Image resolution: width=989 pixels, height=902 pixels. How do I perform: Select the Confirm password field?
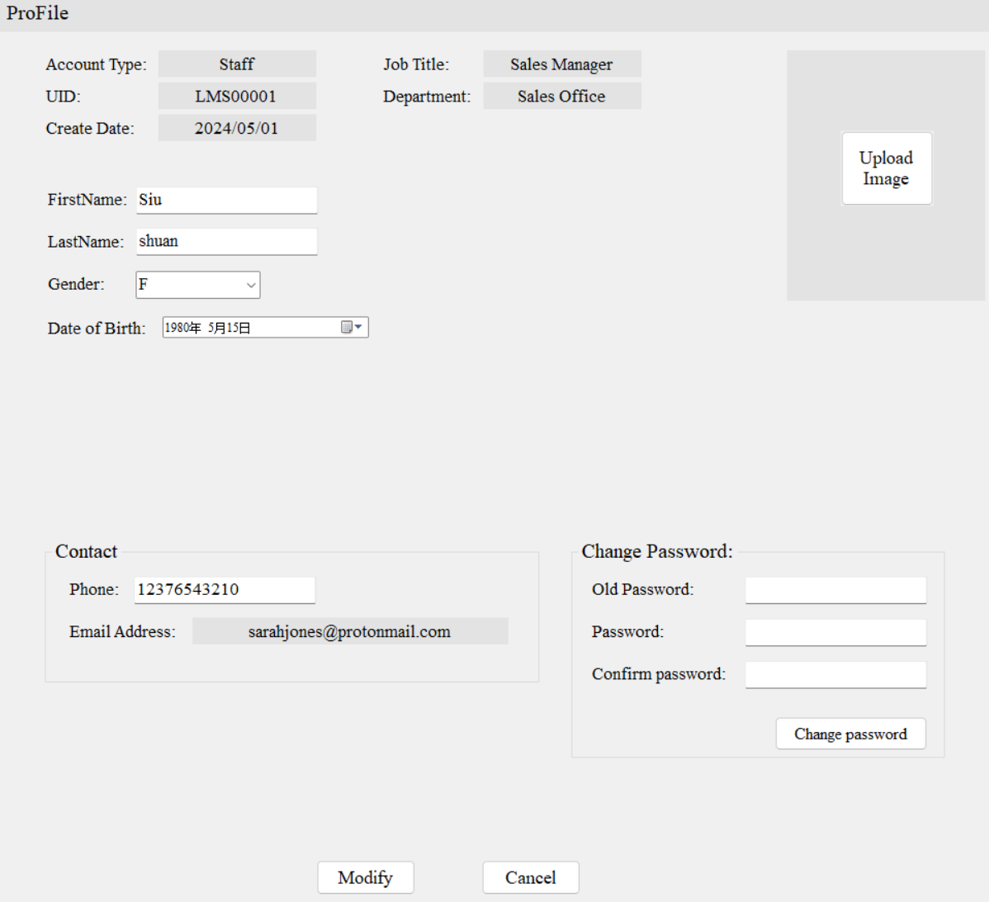click(835, 674)
